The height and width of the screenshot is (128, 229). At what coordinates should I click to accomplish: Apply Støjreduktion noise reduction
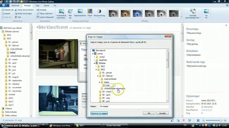point(80,13)
